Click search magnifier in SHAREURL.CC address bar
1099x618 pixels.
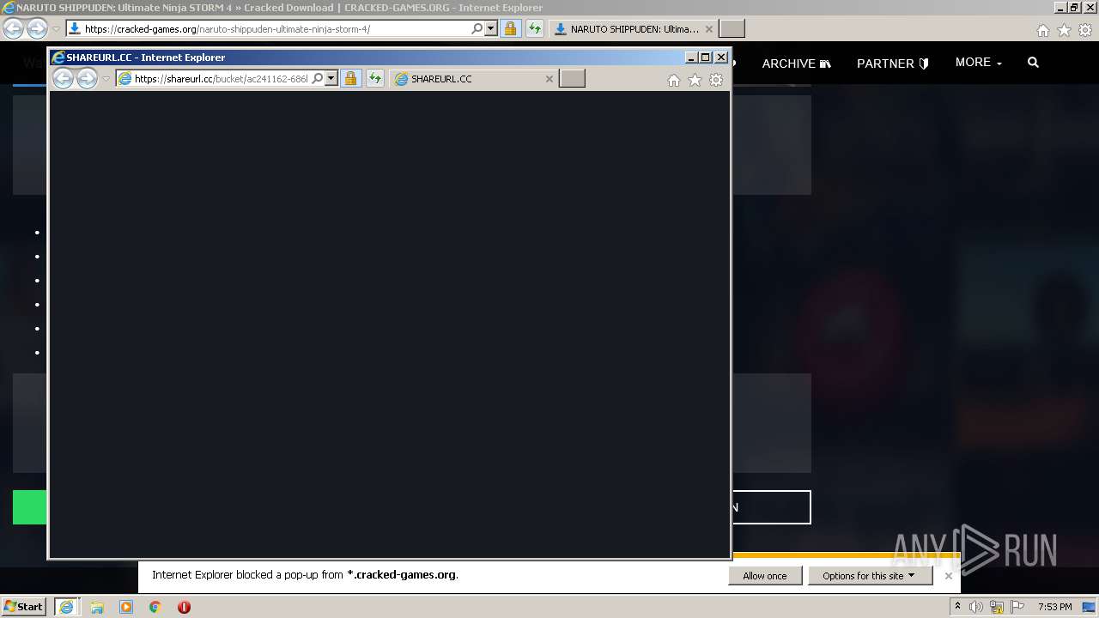317,79
